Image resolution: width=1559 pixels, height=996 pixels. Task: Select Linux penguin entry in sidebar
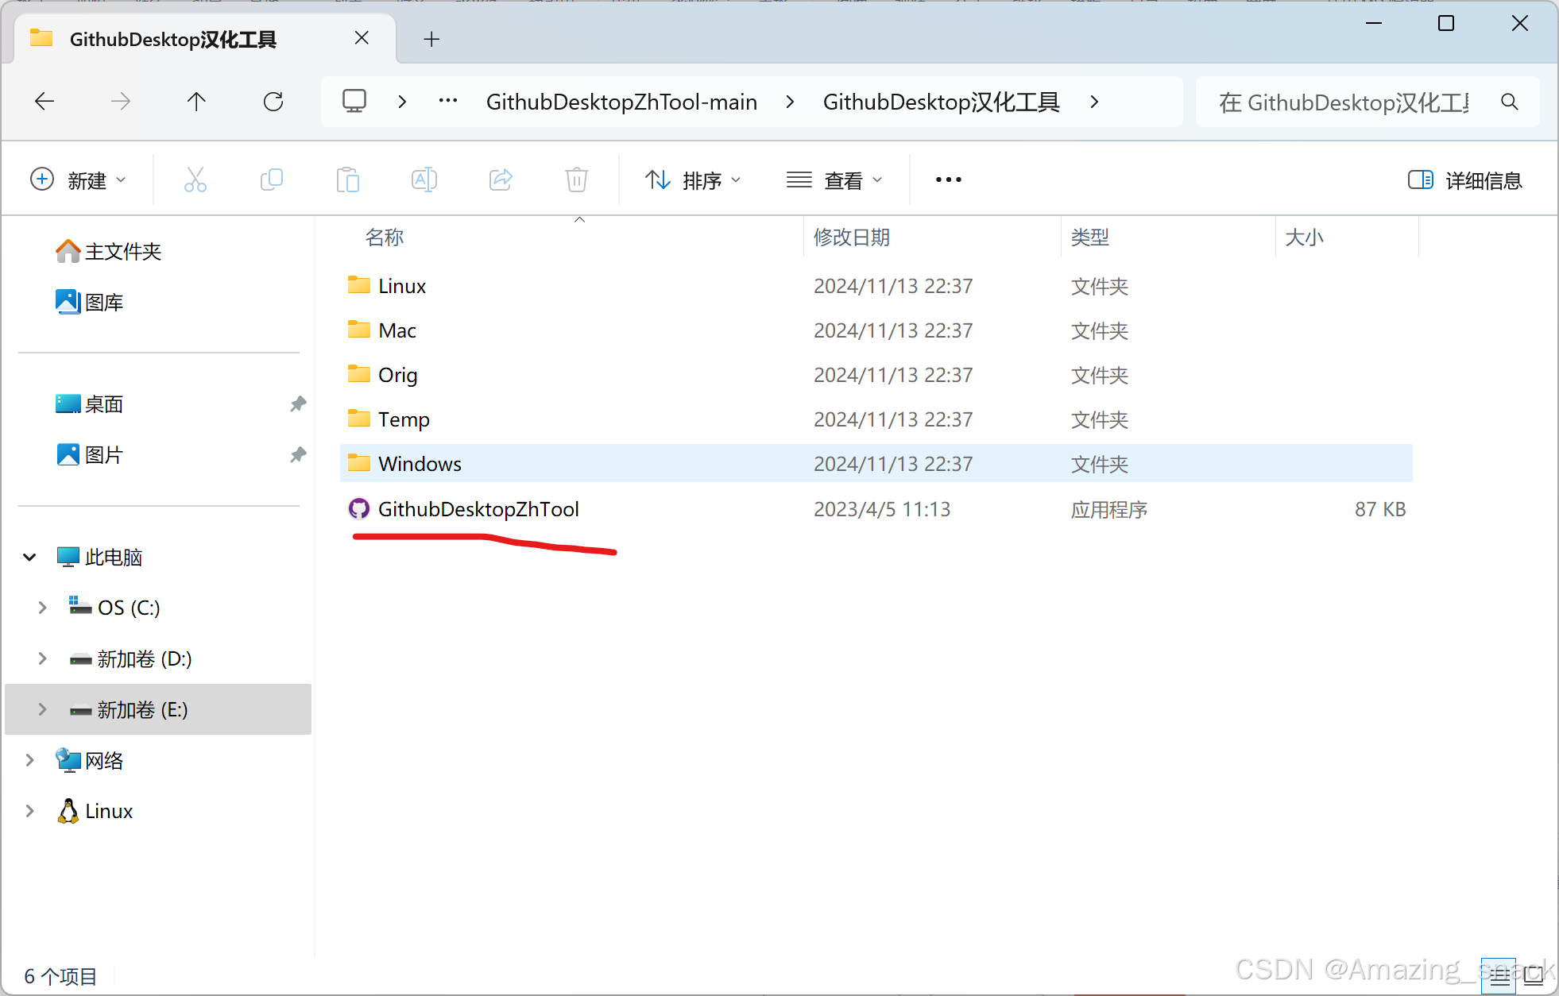point(95,811)
